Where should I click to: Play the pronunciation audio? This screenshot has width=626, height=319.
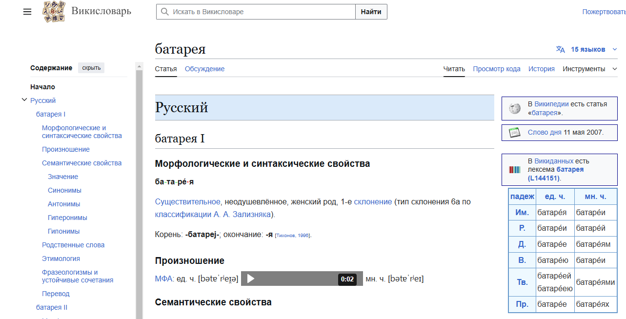point(251,279)
